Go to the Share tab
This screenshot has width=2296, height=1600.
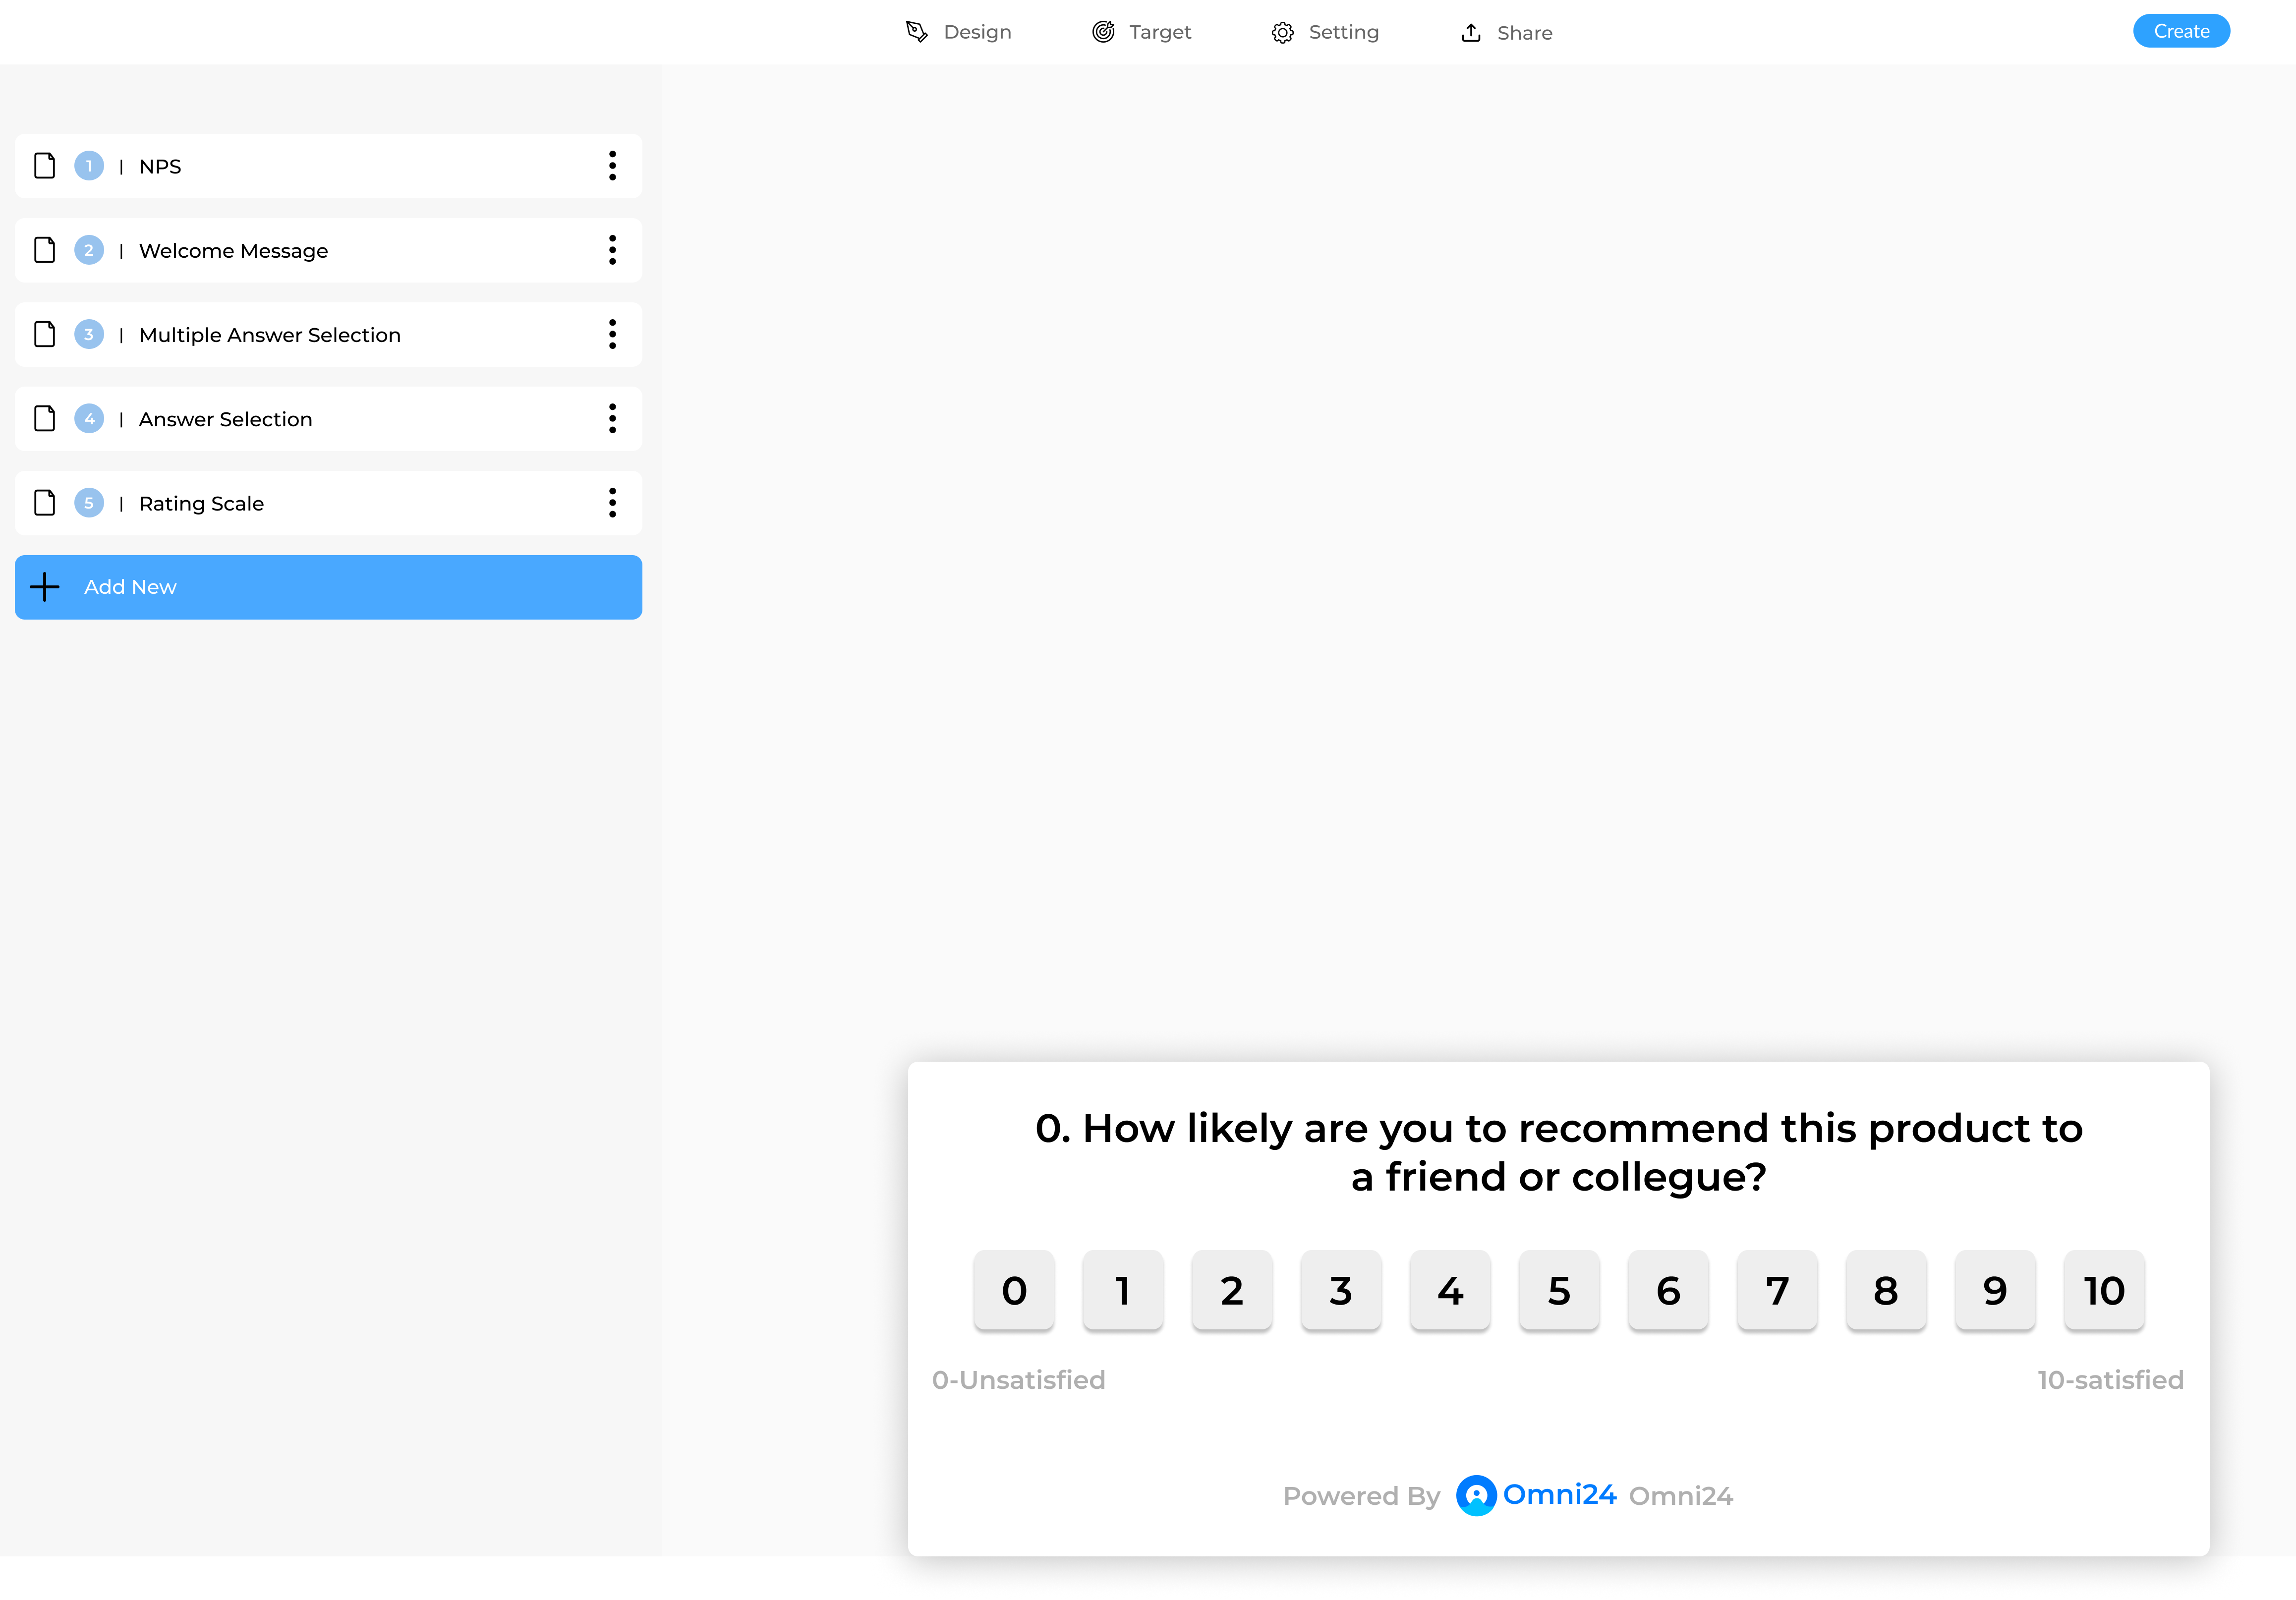click(1506, 32)
